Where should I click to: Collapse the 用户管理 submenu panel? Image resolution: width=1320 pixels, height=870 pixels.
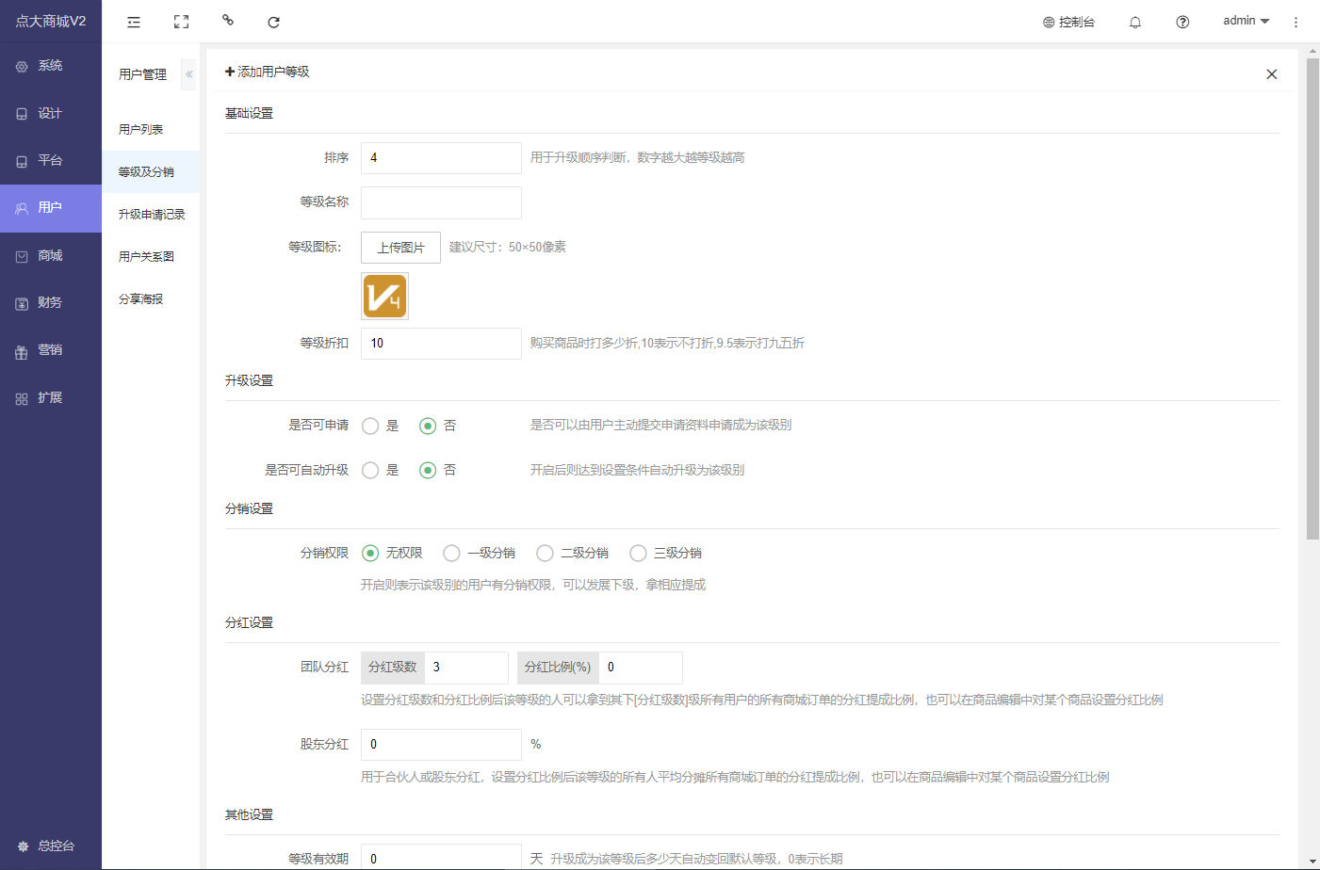188,74
